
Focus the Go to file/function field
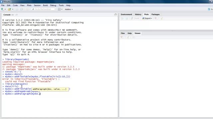43,9
